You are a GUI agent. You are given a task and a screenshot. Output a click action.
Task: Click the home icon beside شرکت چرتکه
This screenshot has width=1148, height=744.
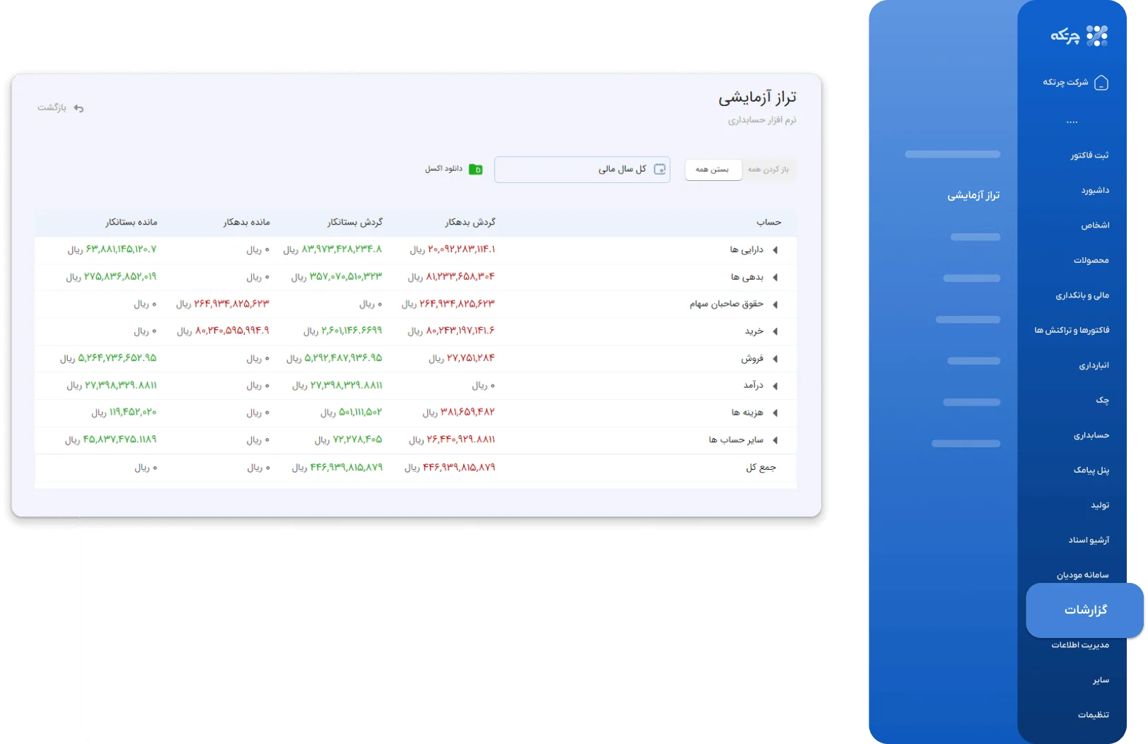(1101, 83)
